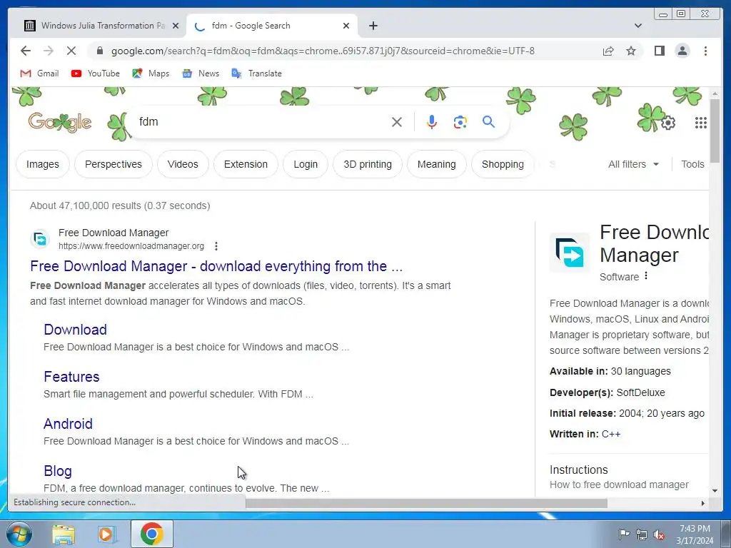
Task: Open the Features sitelink
Action: (x=71, y=377)
